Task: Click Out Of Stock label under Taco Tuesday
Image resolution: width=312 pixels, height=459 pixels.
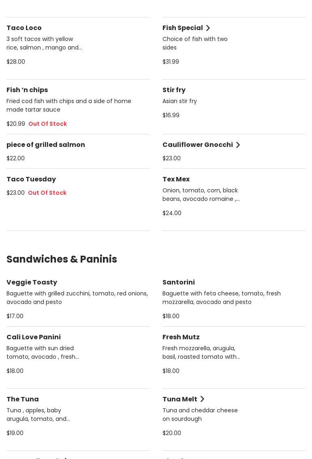Action: click(x=47, y=193)
